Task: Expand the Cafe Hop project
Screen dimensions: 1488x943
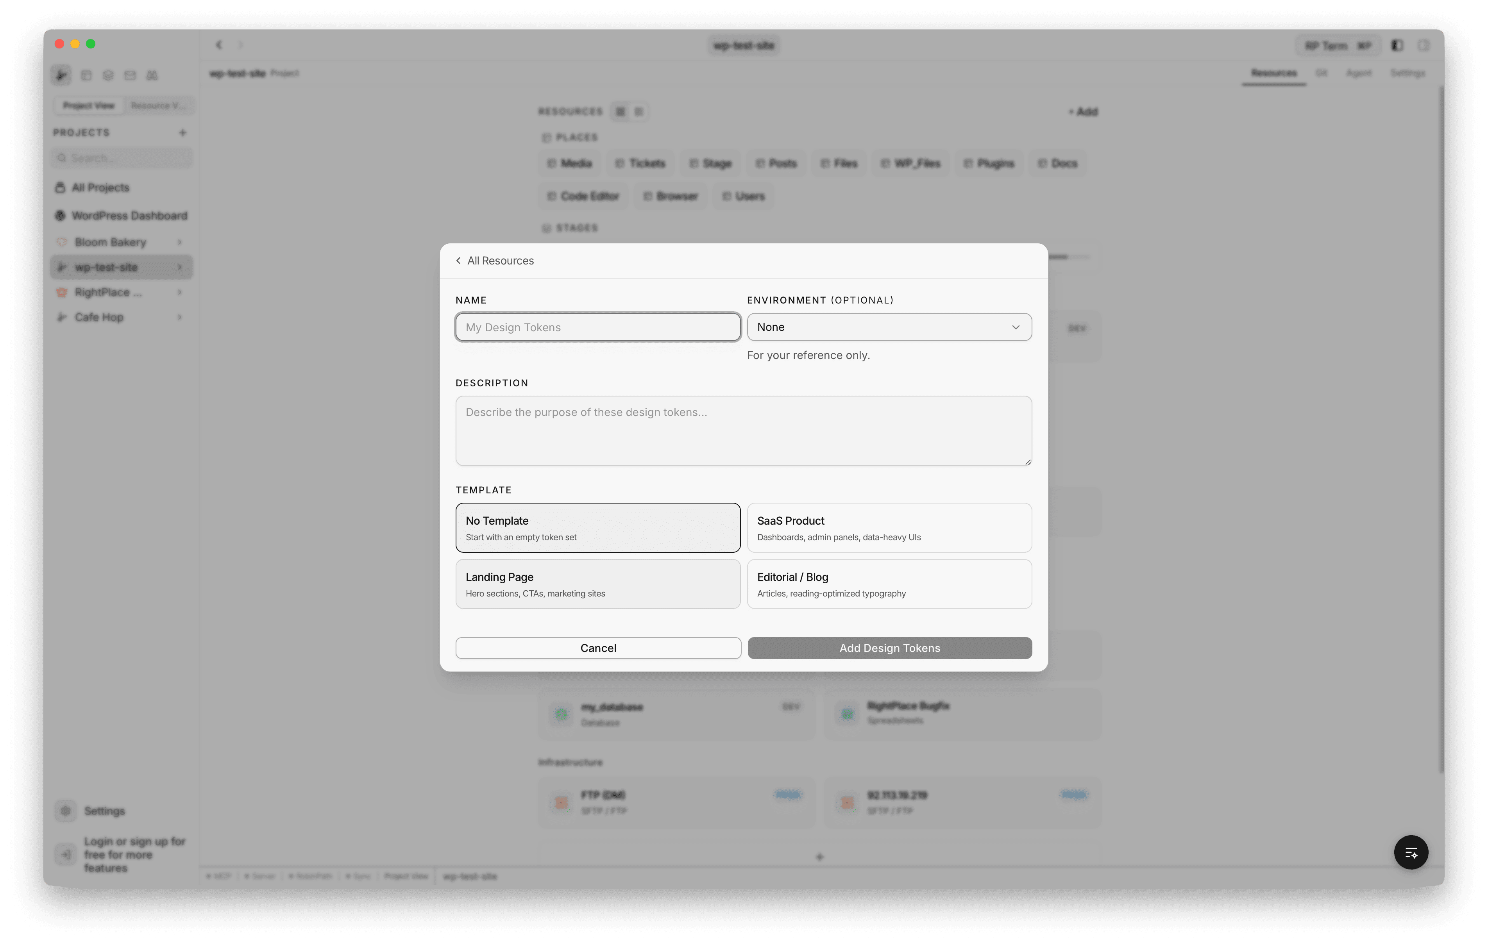Action: pos(180,316)
